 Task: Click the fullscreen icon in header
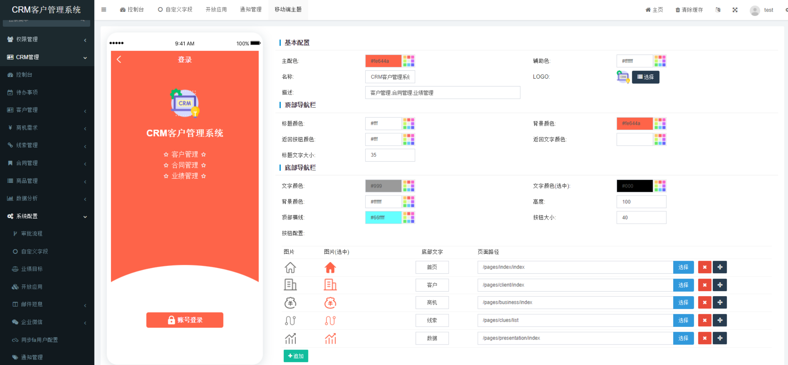(735, 10)
